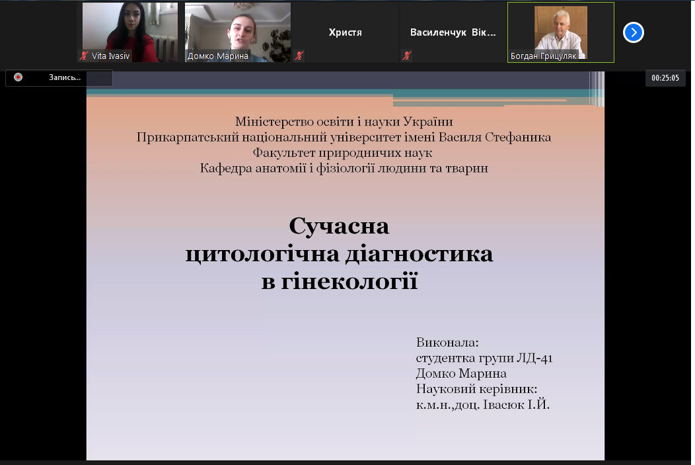Click the Vita Ivasiv name label
This screenshot has height=465, width=695.
[110, 56]
